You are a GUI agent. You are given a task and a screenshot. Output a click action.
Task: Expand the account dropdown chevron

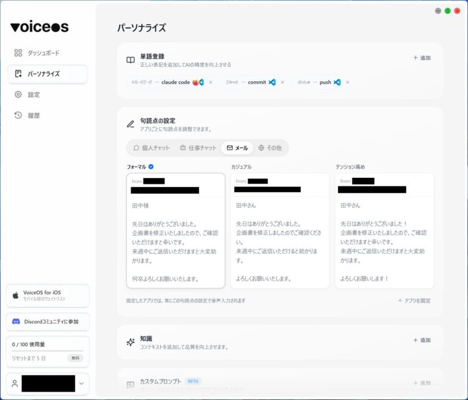pyautogui.click(x=81, y=384)
